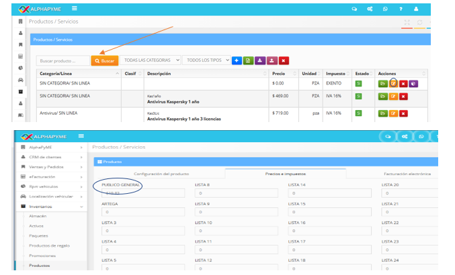Click the orange edit icon in first row
This screenshot has width=455, height=275.
tap(393, 83)
